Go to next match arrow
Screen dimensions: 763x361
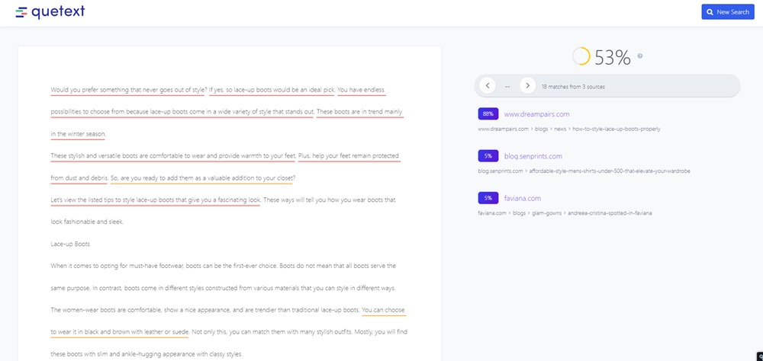(x=527, y=86)
